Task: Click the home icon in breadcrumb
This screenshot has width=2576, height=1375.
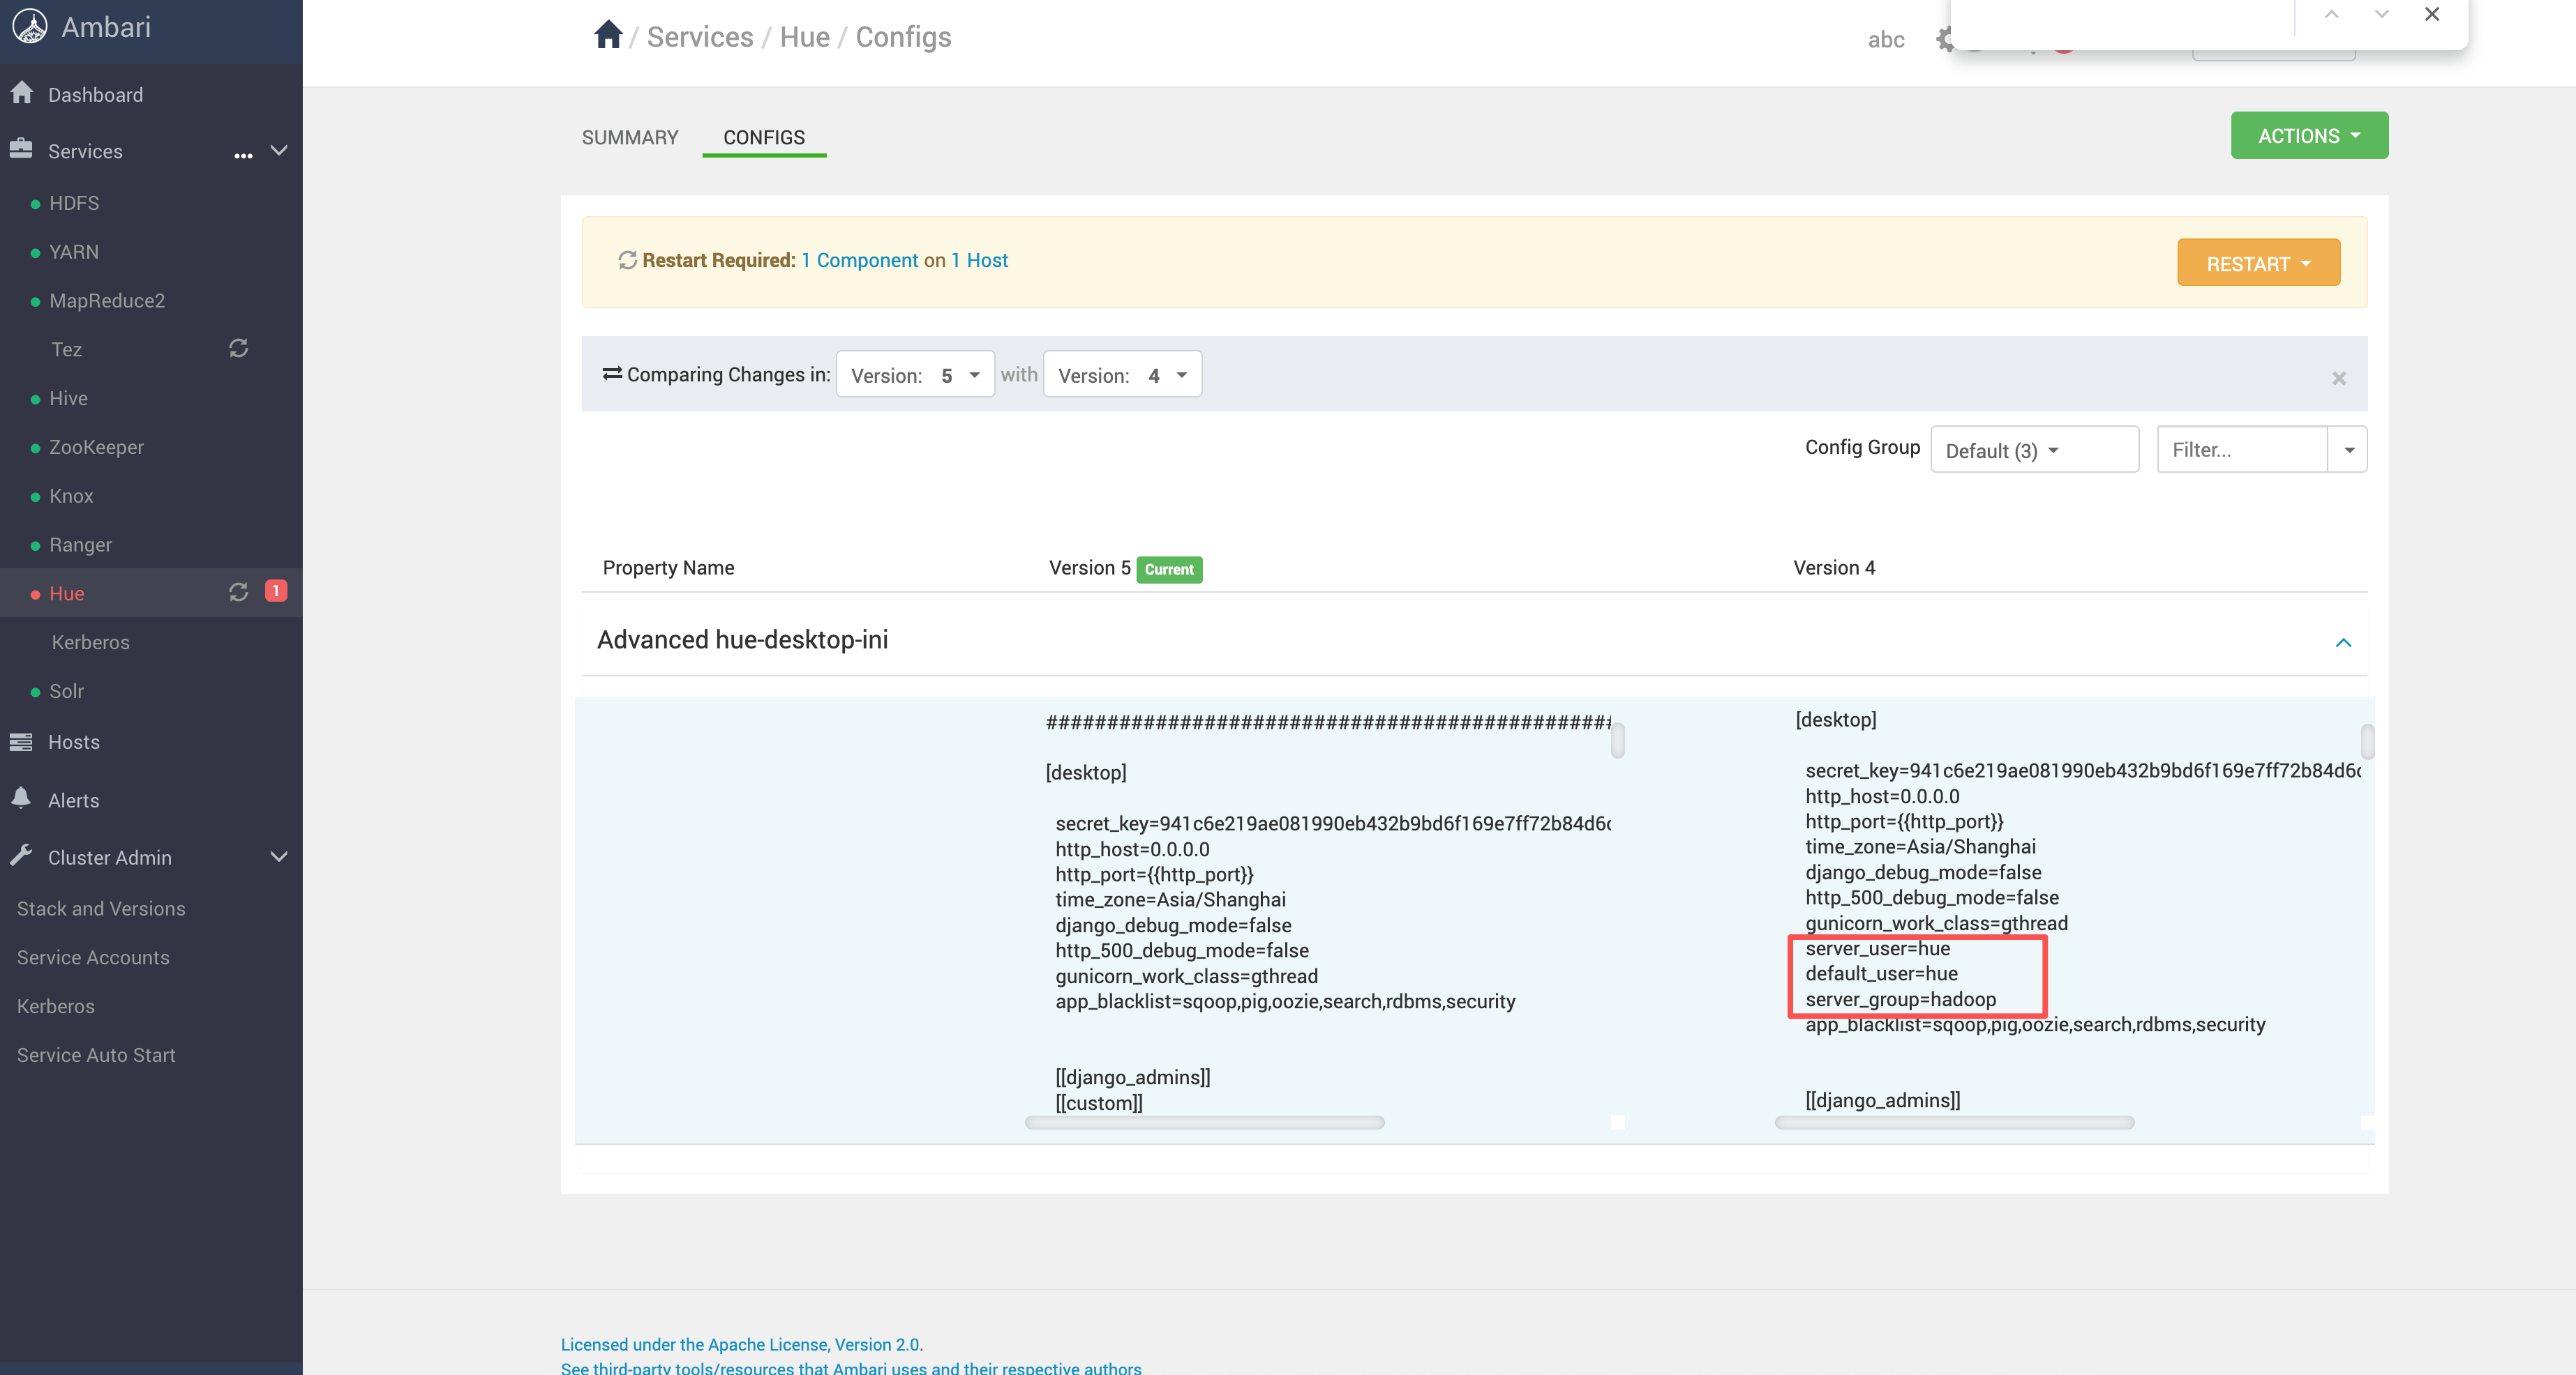Action: [608, 36]
